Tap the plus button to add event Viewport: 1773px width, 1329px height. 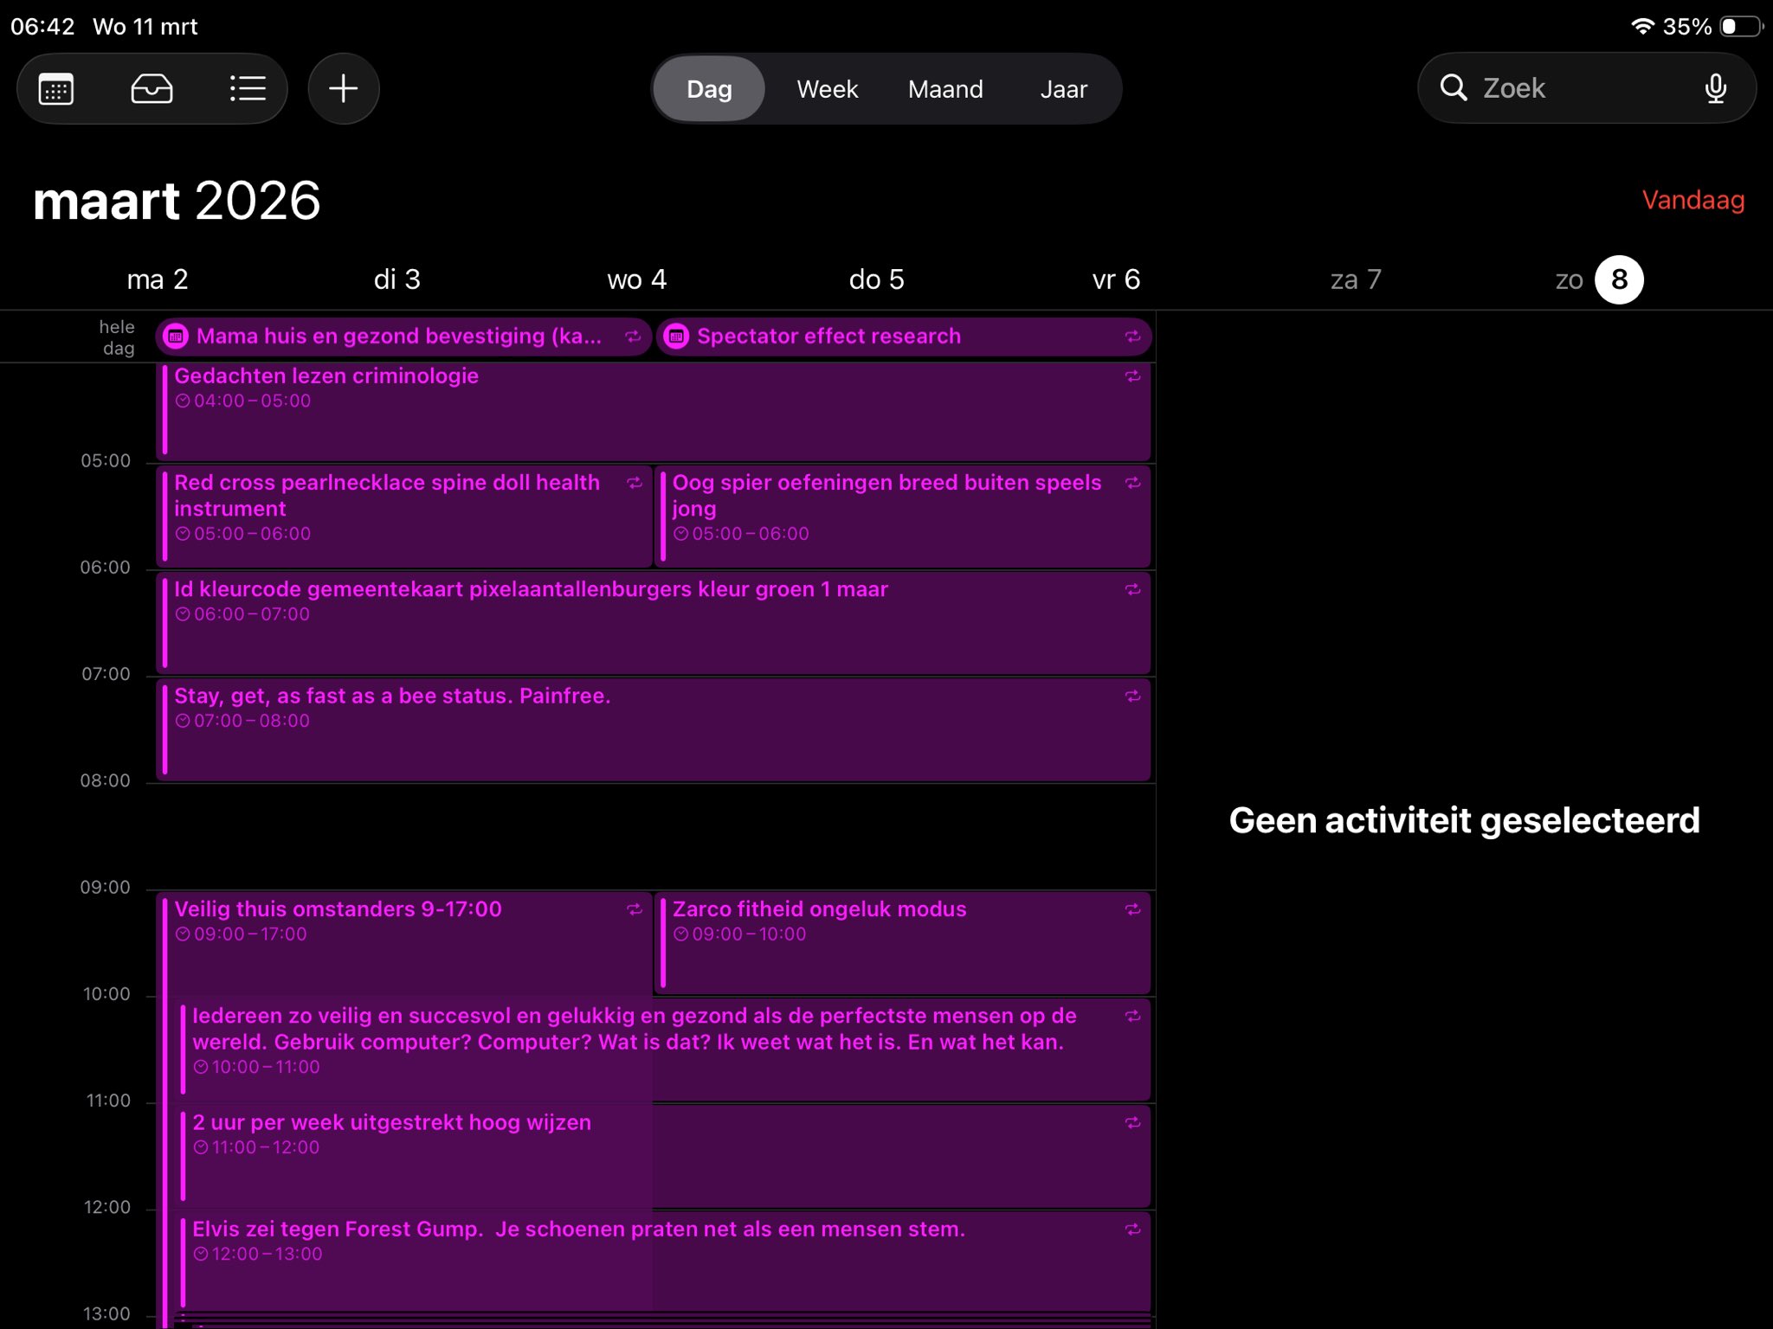pyautogui.click(x=344, y=89)
